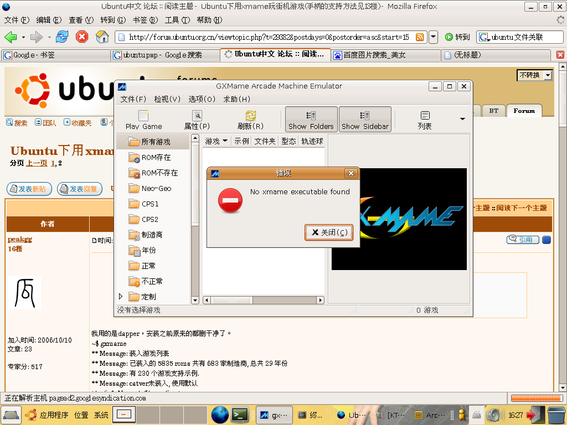Image resolution: width=567 pixels, height=425 pixels.
Task: Click the RSS feed icon in address bar
Action: coord(420,37)
